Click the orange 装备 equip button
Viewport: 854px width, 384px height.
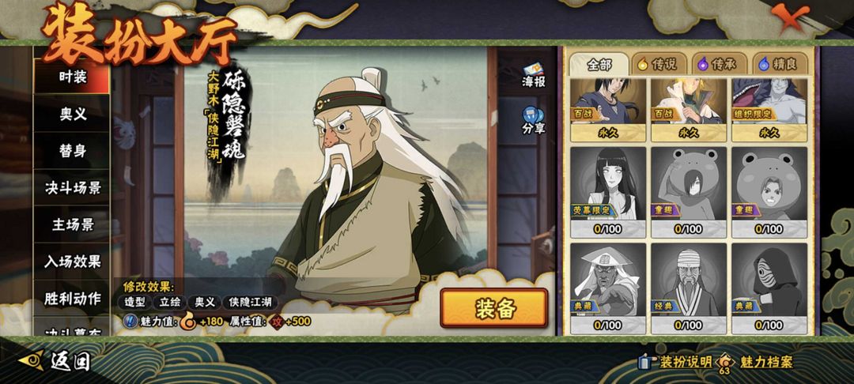[494, 308]
